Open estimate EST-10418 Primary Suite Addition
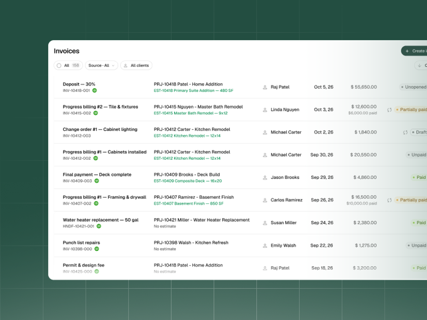Viewport: 427px width, 320px height. point(194,91)
